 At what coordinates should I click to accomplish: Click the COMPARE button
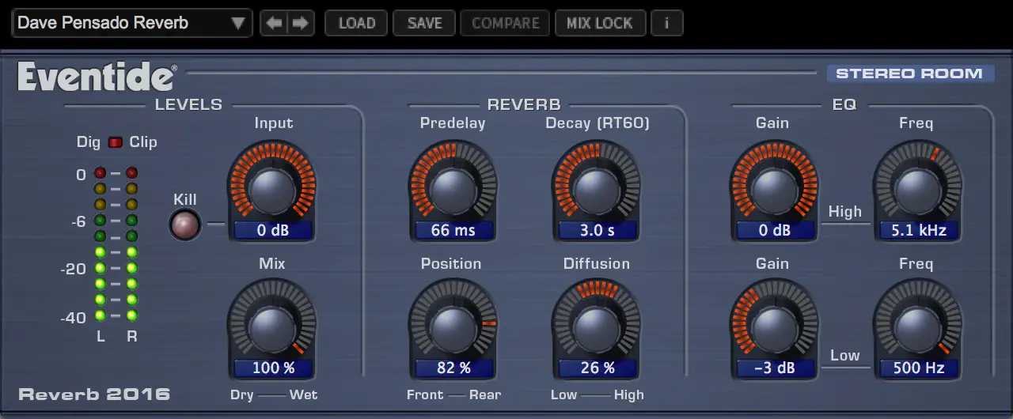click(506, 23)
